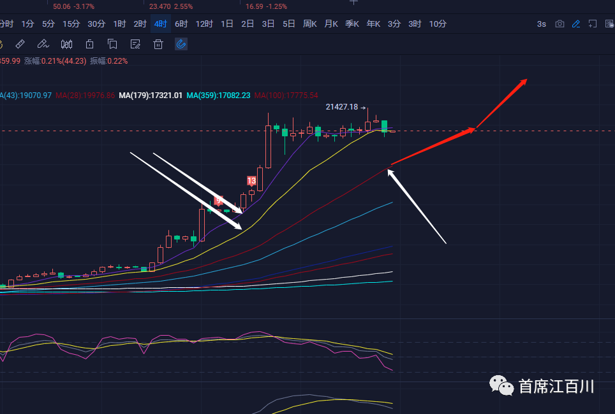This screenshot has width=615, height=414.
Task: Toggle the blue pencil drawing mode icon
Action: 576,24
